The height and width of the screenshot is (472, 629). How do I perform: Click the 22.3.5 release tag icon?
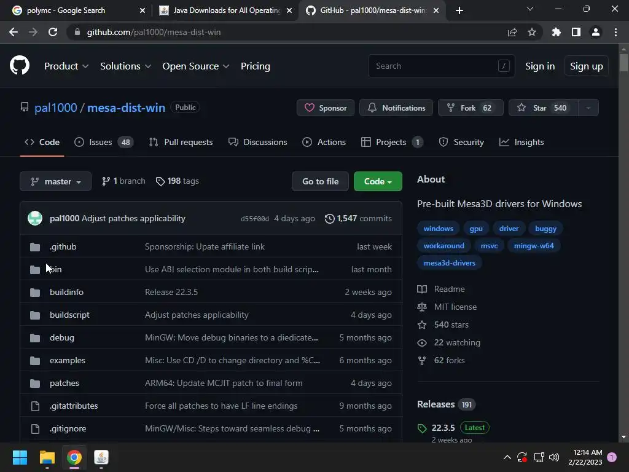coord(421,428)
